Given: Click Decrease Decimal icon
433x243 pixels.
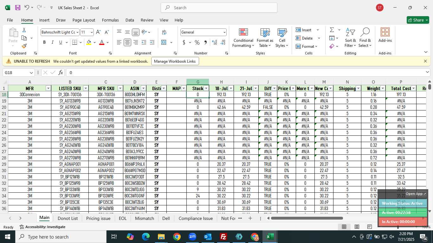Looking at the screenshot, I should point(223,42).
